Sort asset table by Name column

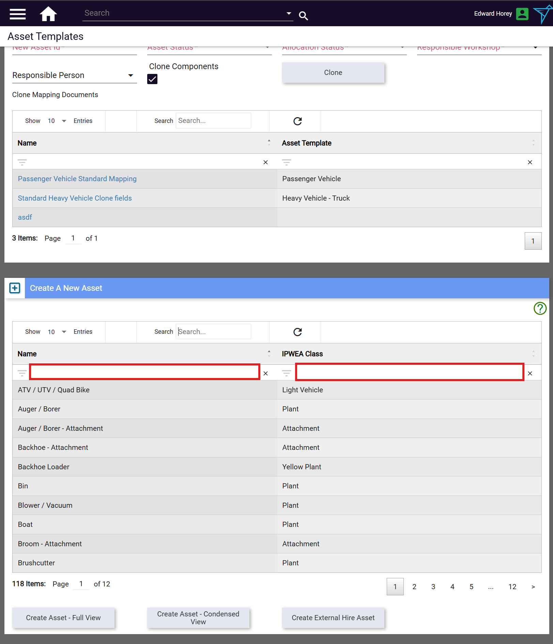point(269,354)
